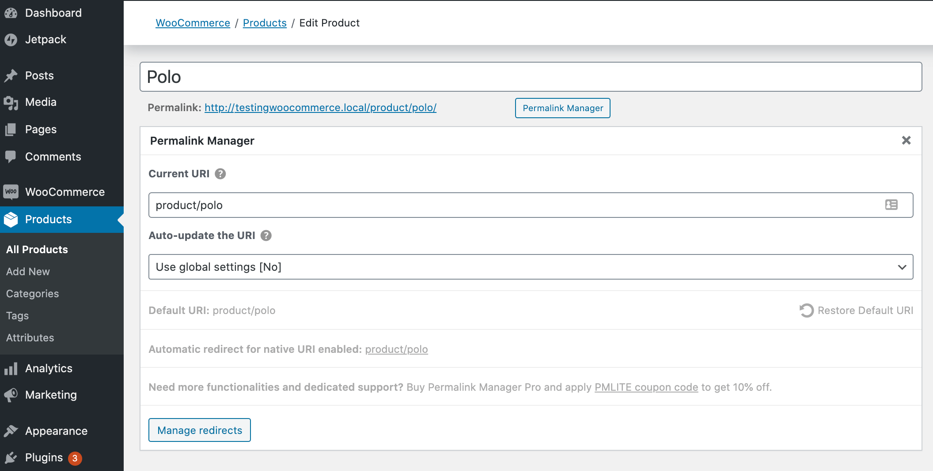This screenshot has height=471, width=933.
Task: Click the Products box icon
Action: (11, 220)
